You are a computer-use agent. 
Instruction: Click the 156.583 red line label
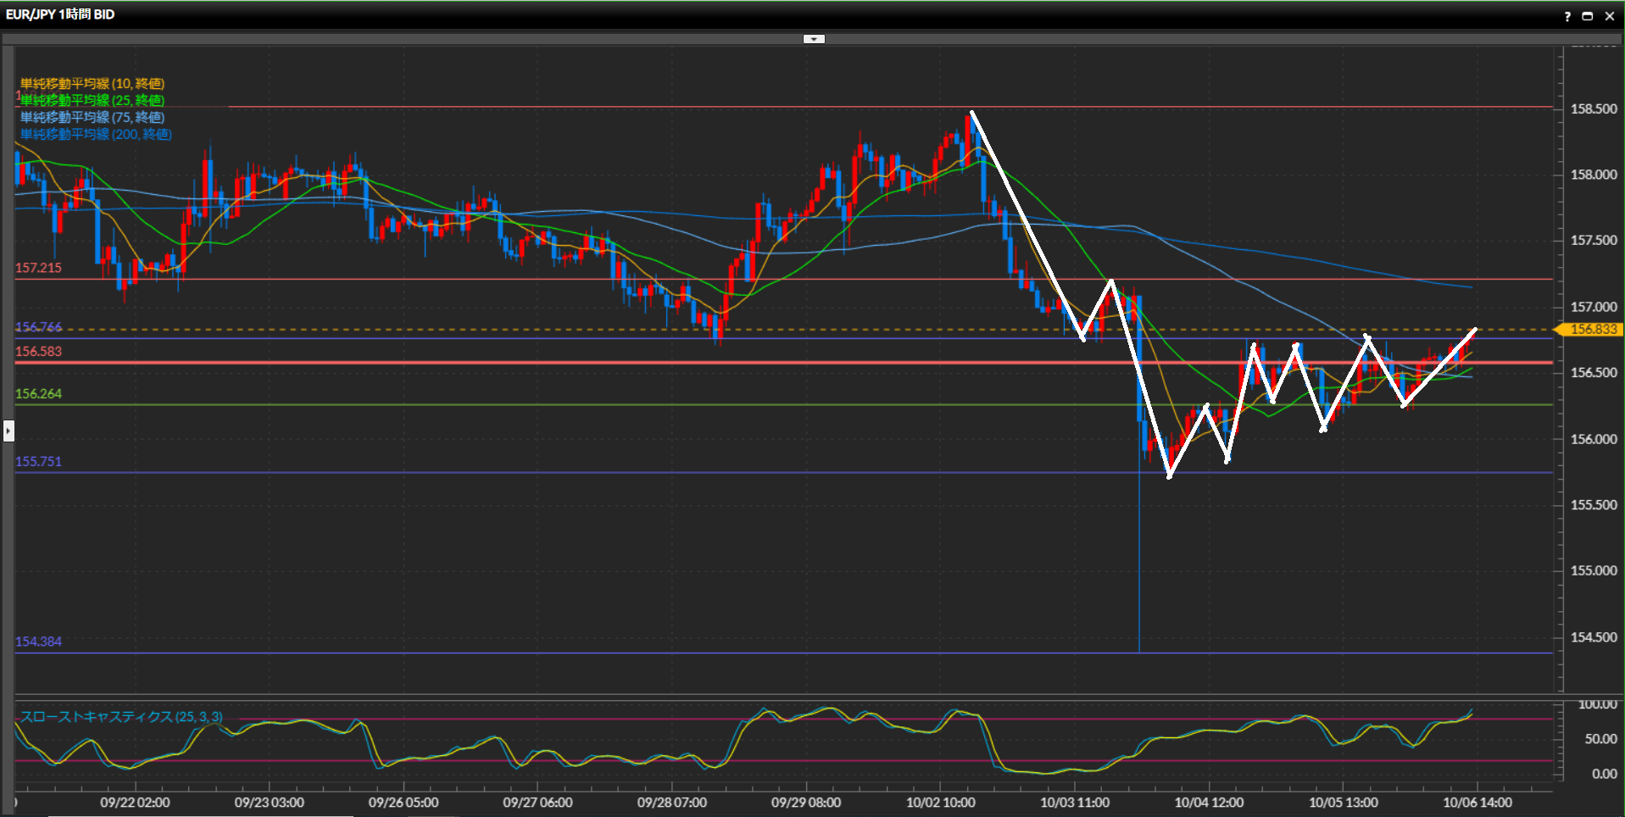39,351
